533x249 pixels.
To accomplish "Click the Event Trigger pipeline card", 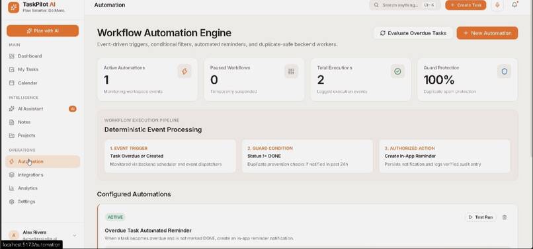I will (x=170, y=157).
